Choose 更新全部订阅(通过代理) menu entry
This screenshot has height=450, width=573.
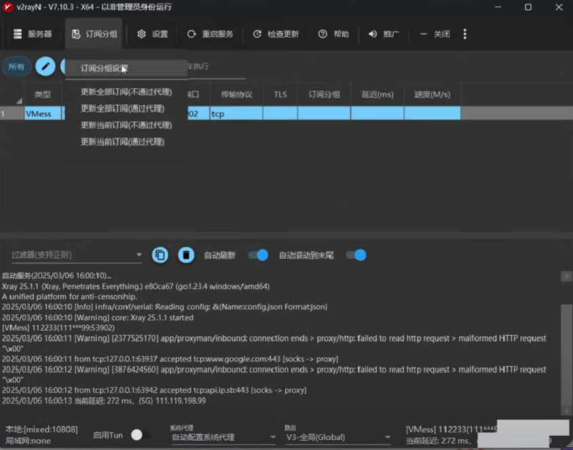[x=122, y=108]
